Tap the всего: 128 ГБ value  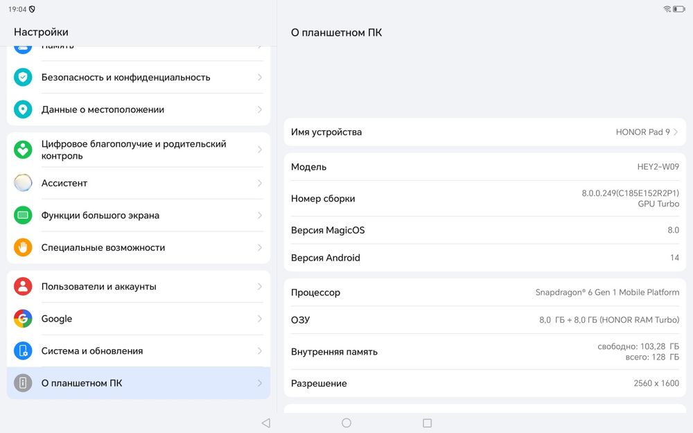point(652,357)
